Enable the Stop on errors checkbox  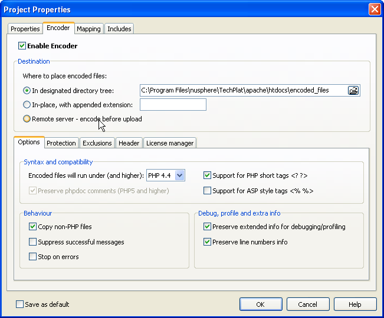[x=32, y=257]
